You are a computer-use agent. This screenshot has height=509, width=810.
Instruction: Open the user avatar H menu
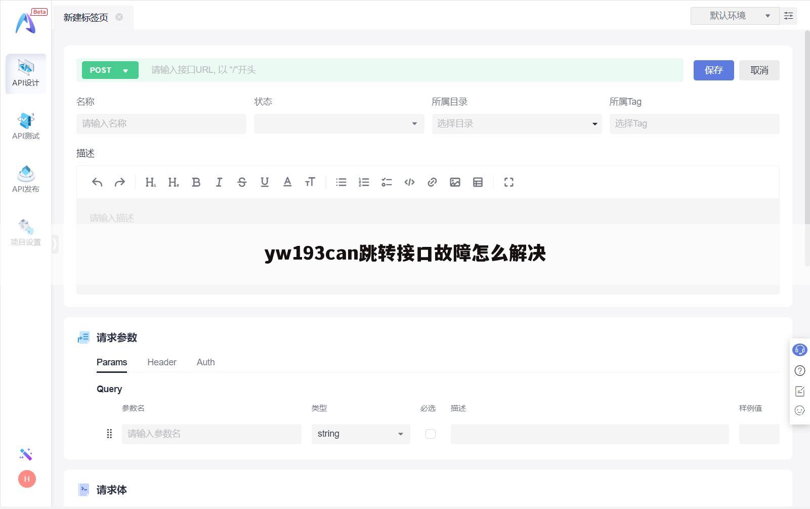pos(27,479)
